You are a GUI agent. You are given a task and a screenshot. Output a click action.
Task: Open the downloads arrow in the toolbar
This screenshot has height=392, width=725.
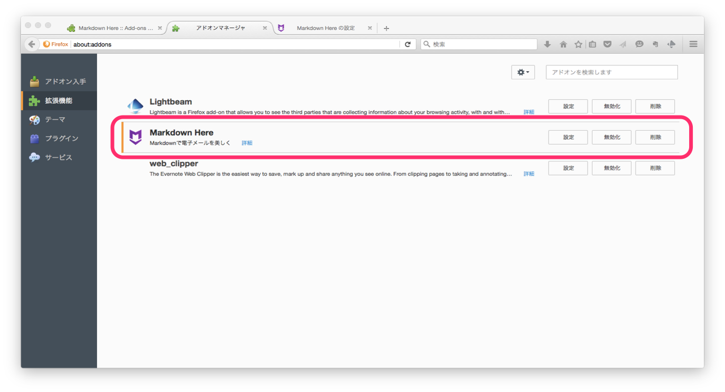coord(547,44)
